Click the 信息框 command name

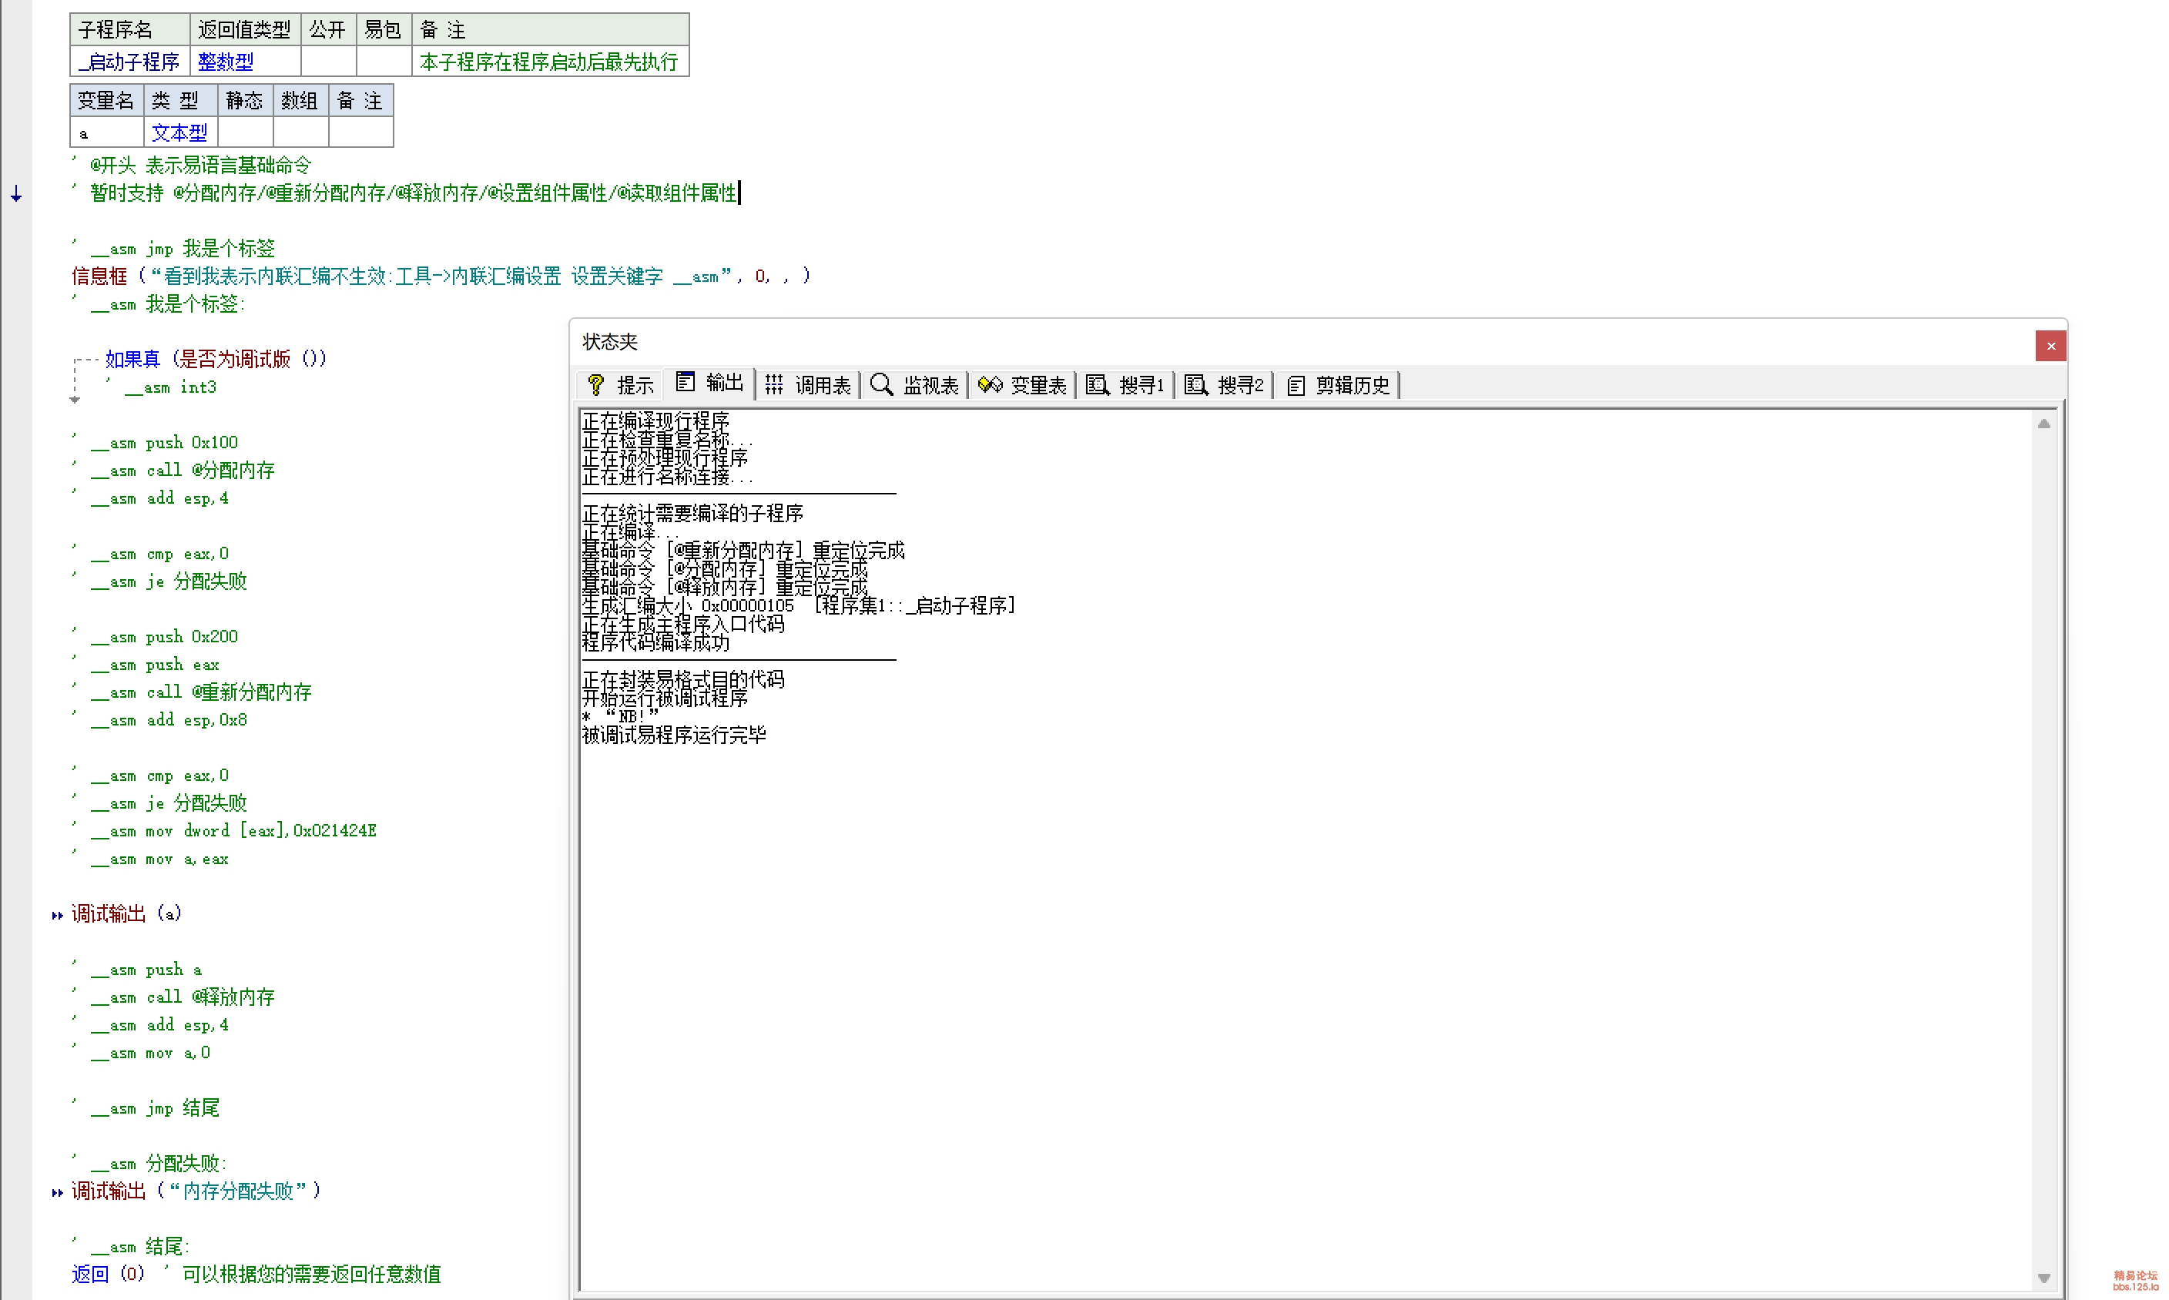click(99, 276)
